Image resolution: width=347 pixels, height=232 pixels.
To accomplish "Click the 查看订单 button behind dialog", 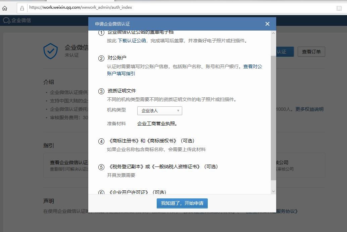I will click(311, 52).
